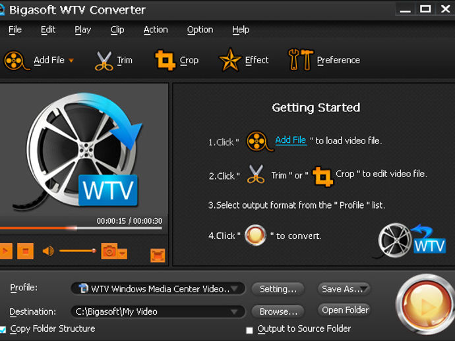Expand the Destination dropdown arrow

(234, 312)
